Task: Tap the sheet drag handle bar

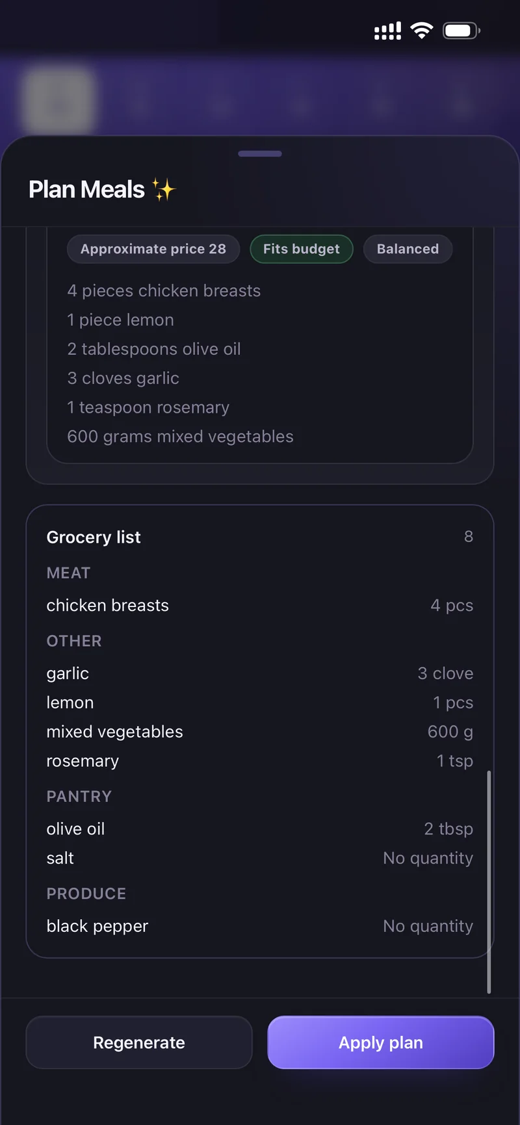Action: coord(260,154)
